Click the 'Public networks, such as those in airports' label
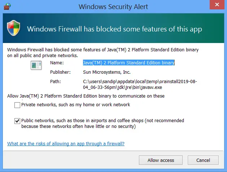 pyautogui.click(x=102, y=121)
